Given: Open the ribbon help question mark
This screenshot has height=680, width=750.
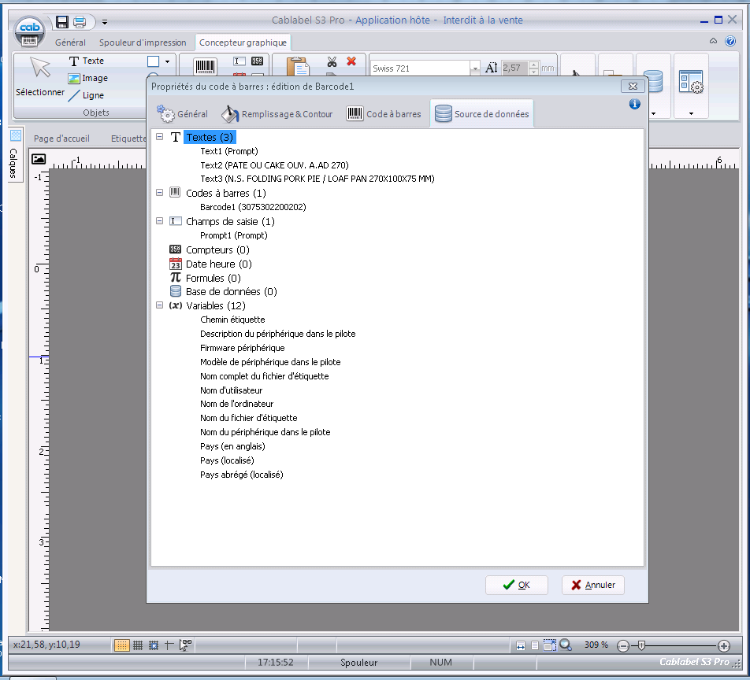Looking at the screenshot, I should click(x=730, y=41).
